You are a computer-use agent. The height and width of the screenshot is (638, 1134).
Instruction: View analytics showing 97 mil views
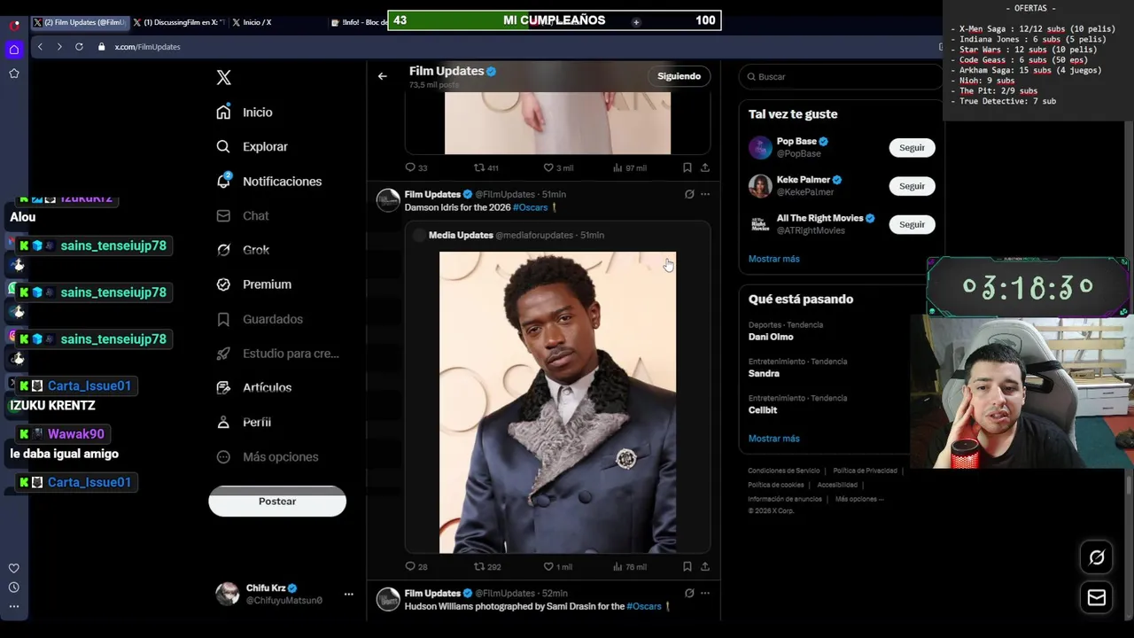click(629, 167)
